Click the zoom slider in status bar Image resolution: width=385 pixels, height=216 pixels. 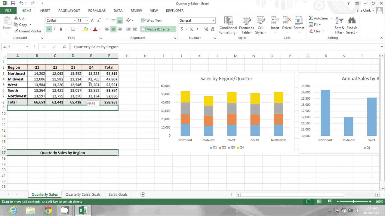pyautogui.click(x=354, y=202)
